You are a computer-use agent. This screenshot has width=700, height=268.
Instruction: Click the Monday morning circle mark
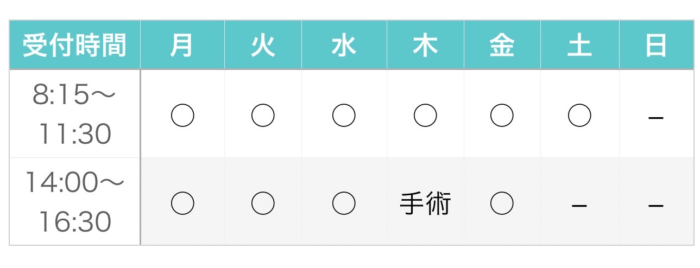point(182,116)
